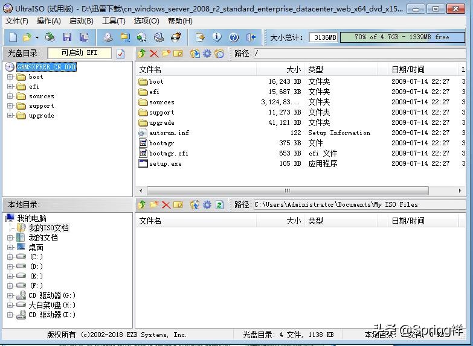The image size is (473, 346).
Task: Click the blue Info bubble icon
Action: click(x=217, y=37)
